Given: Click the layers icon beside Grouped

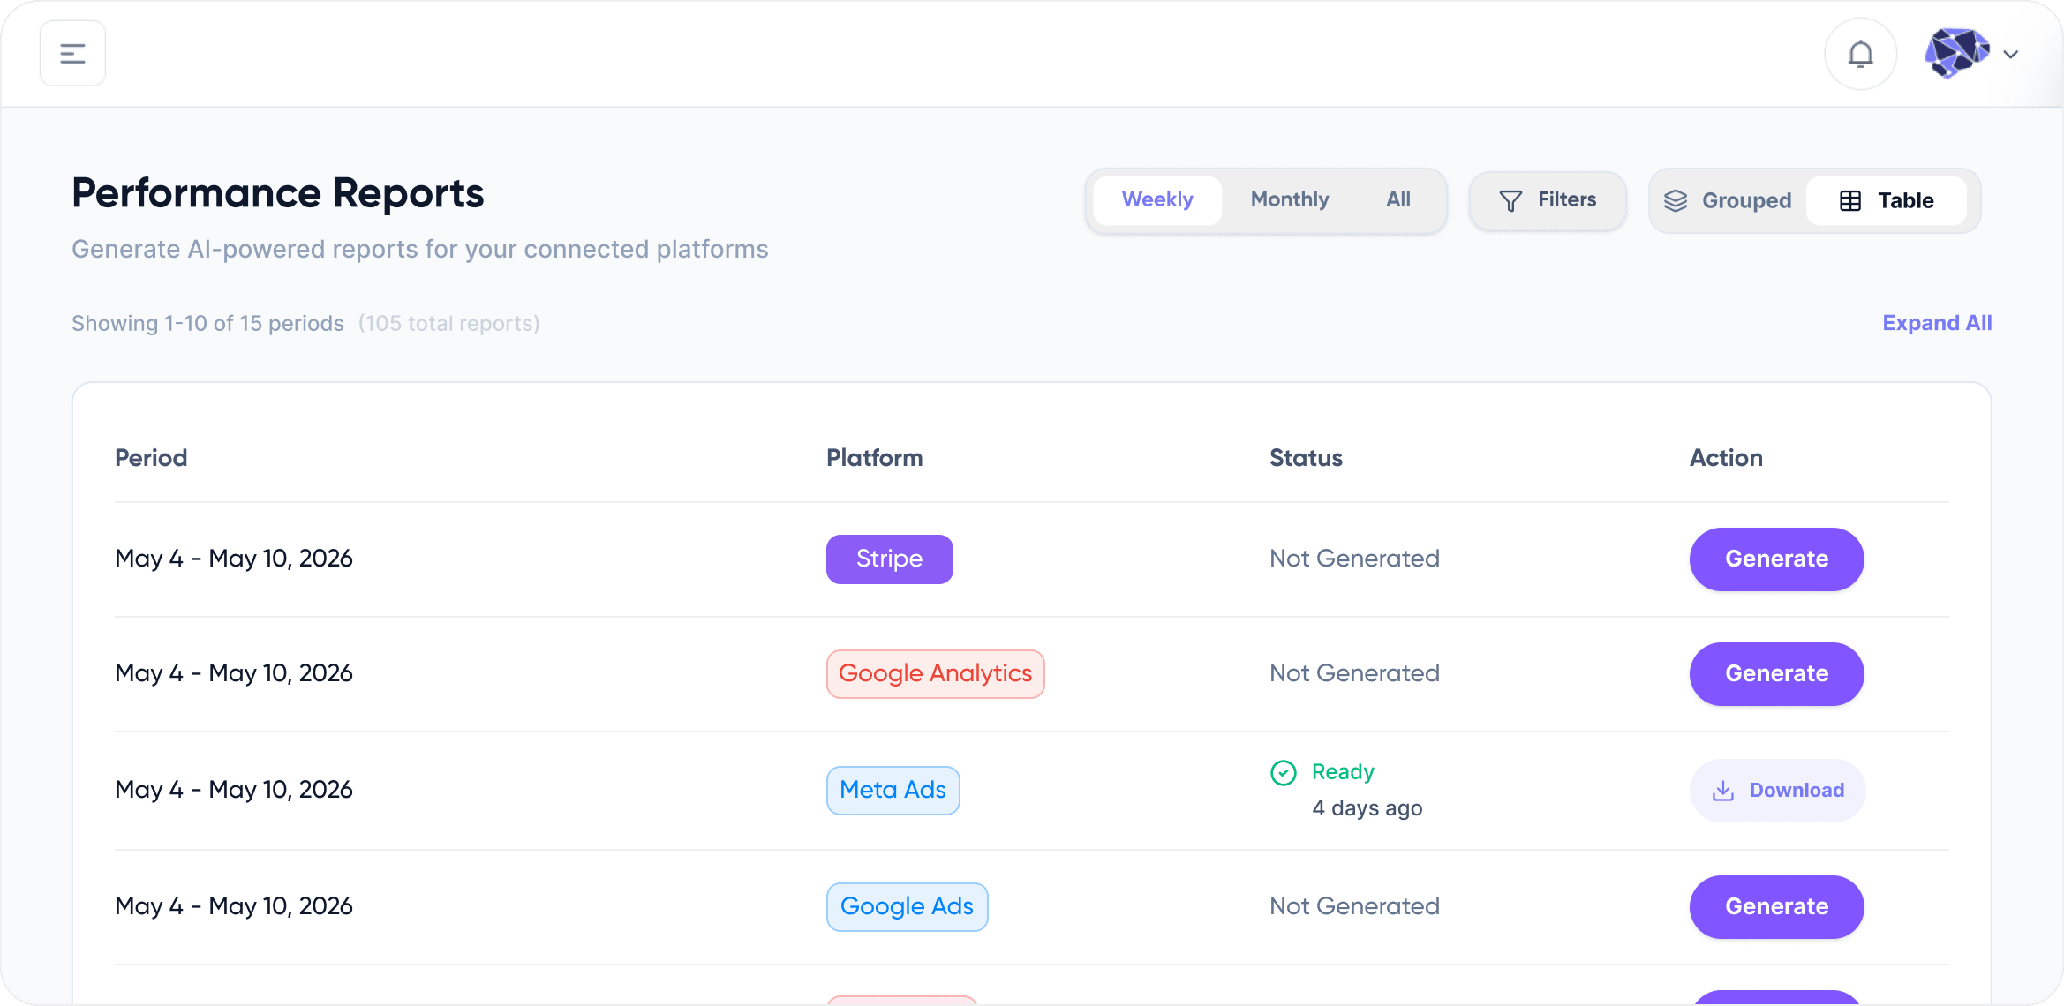Looking at the screenshot, I should 1676,201.
